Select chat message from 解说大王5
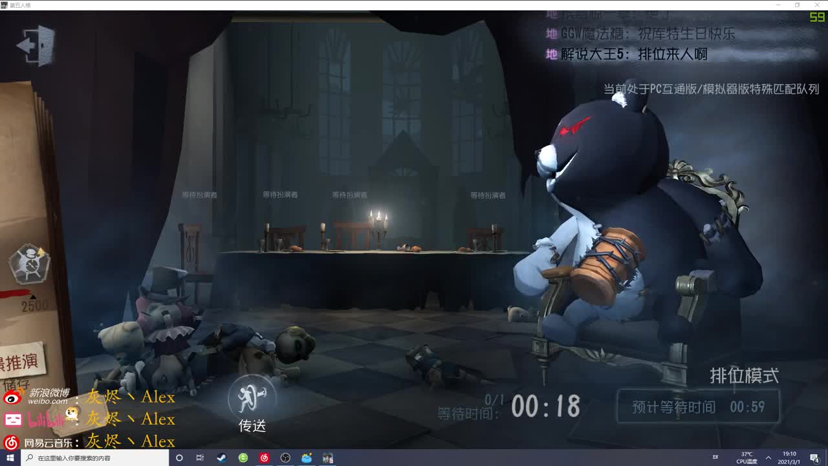Screen dimensions: 828x466 pyautogui.click(x=627, y=54)
